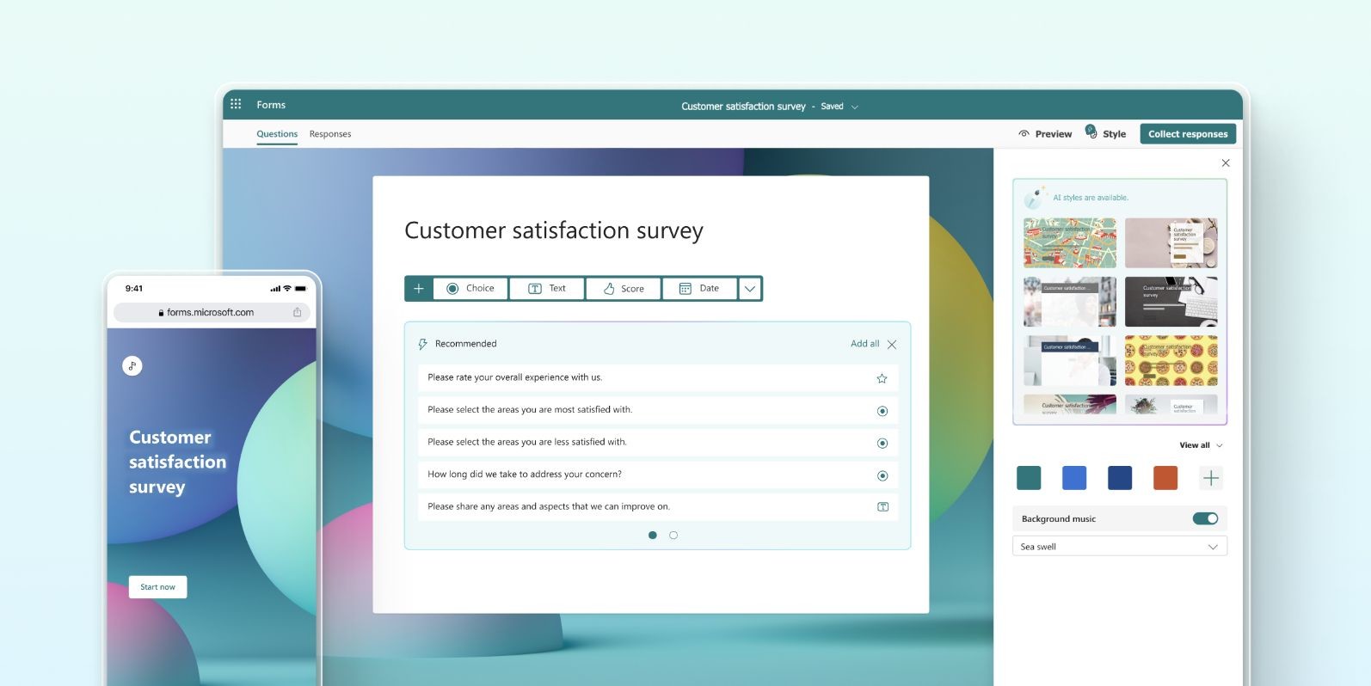Select the first page dot of recommendations

[x=653, y=536]
